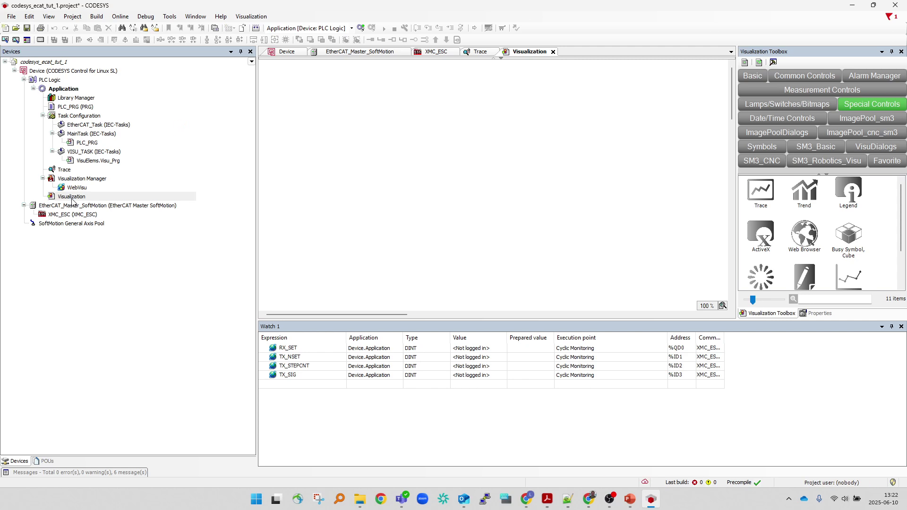Save the project via the toolbar
Image resolution: width=907 pixels, height=510 pixels.
coord(27,28)
